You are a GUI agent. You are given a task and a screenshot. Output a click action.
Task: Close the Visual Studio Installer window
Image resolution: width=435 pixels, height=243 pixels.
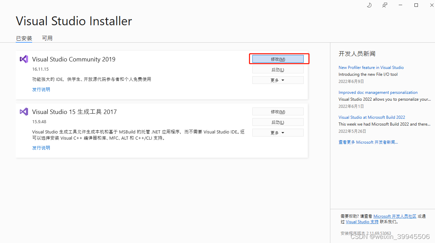click(432, 5)
